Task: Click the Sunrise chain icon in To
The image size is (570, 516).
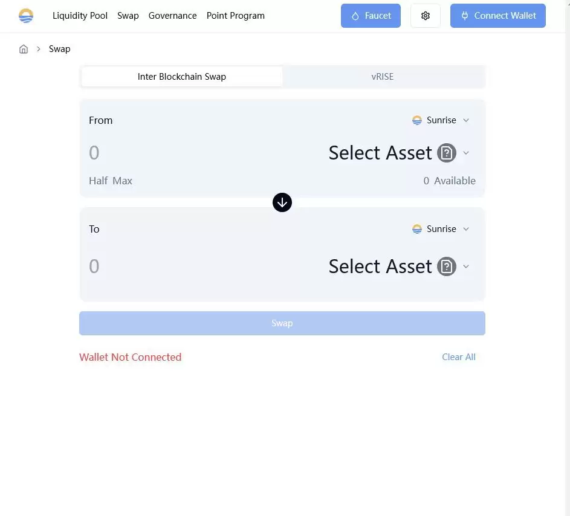Action: 417,229
